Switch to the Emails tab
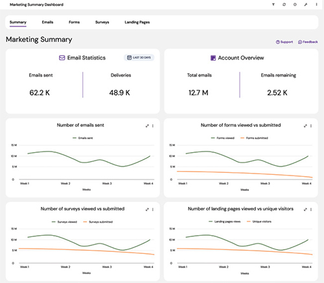Screen dimensions: 324x283 point(47,22)
